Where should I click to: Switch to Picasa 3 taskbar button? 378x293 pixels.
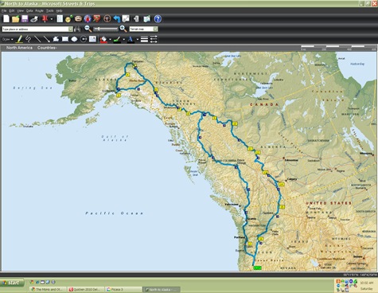pos(123,289)
